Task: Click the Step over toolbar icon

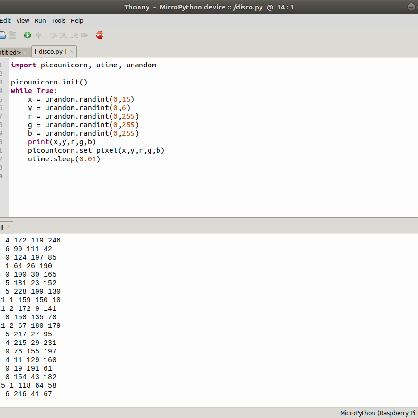Action: (53, 35)
